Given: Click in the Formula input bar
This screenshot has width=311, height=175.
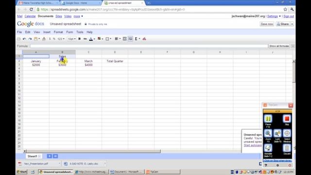Looking at the screenshot, I should point(149,46).
